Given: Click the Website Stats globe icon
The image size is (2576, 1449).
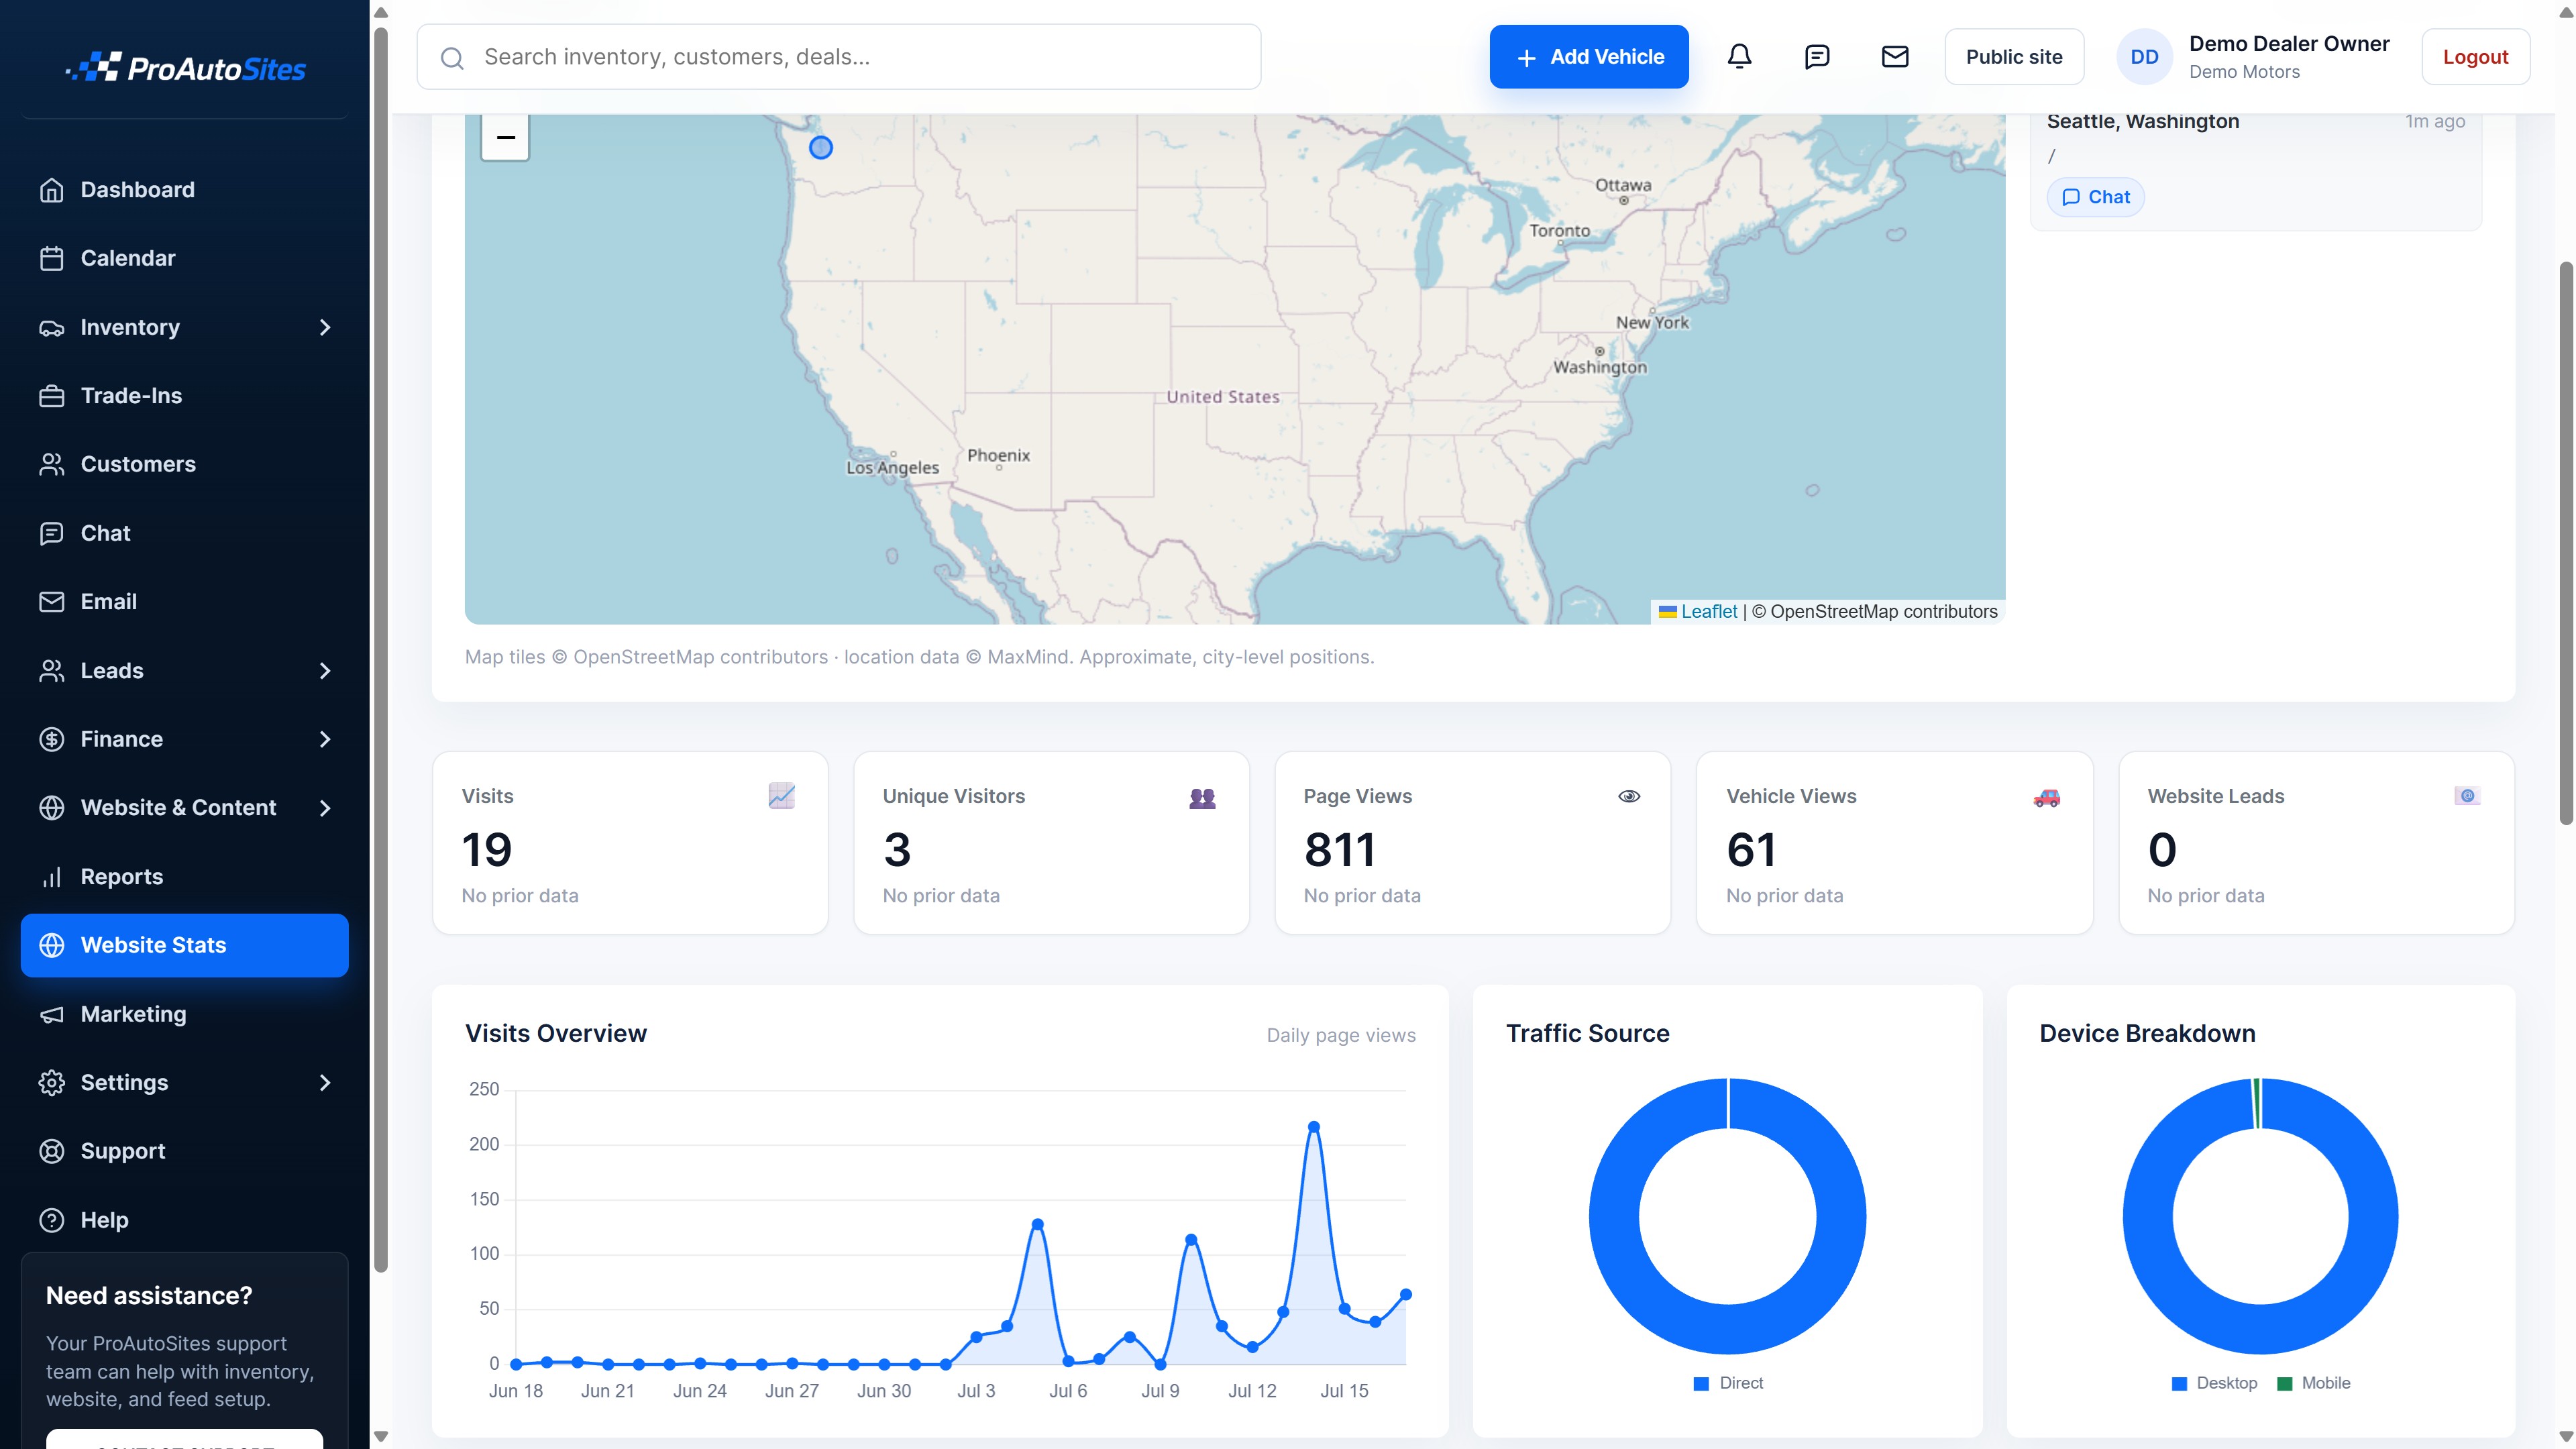Looking at the screenshot, I should [x=51, y=945].
